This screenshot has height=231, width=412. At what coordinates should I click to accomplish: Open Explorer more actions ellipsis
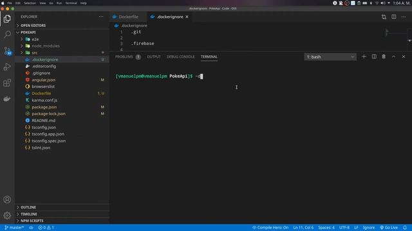coord(101,17)
